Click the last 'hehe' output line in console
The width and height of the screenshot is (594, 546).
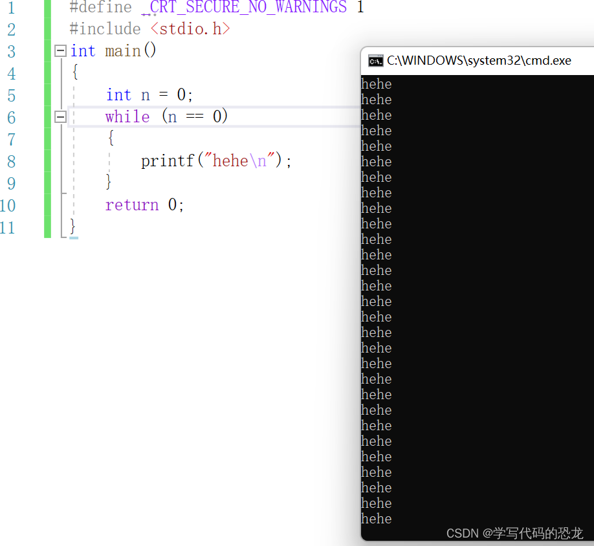(x=376, y=518)
